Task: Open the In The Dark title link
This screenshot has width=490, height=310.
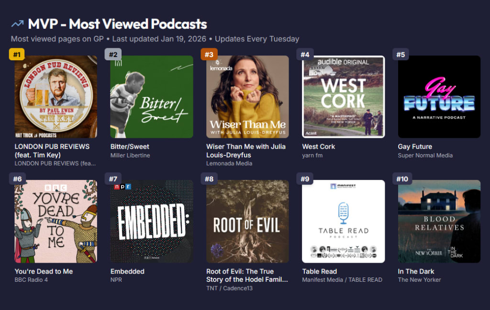Action: (416, 271)
